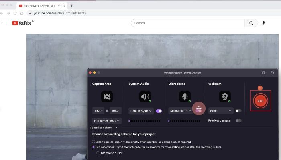Click Choose a recording scheme heading

coord(124,134)
